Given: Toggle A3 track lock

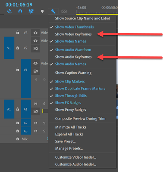Looking at the screenshot, I should click(x=18, y=131).
